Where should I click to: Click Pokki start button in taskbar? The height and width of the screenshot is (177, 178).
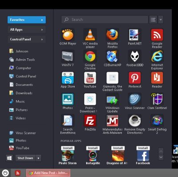[5, 173]
